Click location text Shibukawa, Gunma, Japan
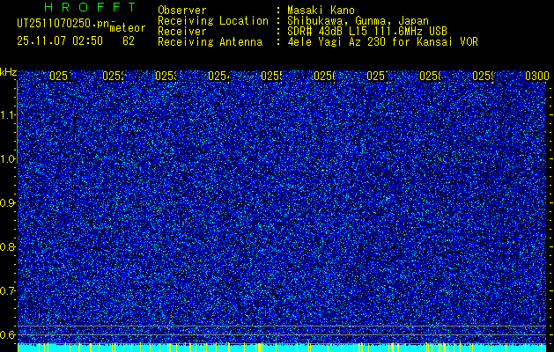The height and width of the screenshot is (352, 554). [358, 21]
